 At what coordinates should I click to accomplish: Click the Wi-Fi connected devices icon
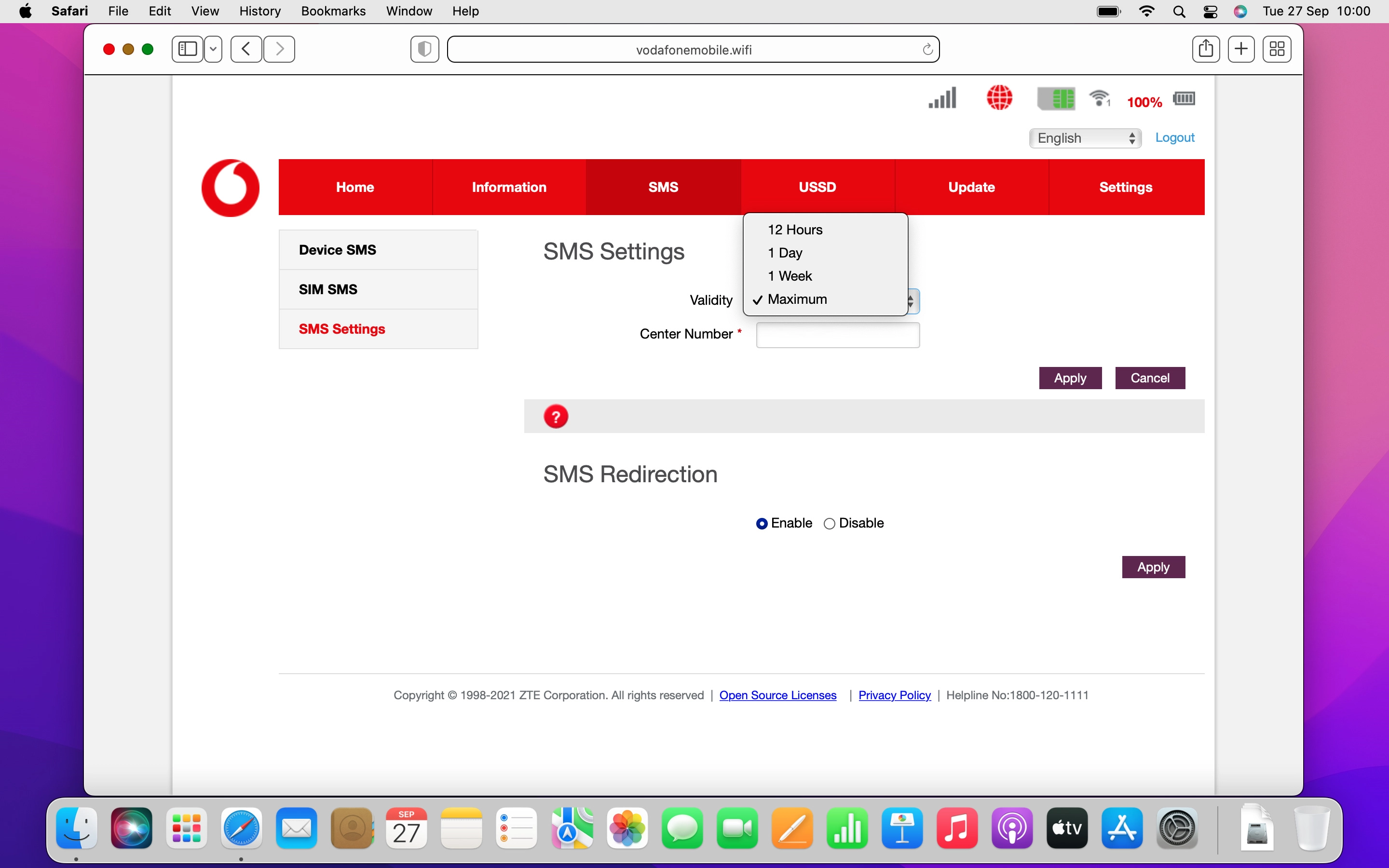tap(1099, 99)
